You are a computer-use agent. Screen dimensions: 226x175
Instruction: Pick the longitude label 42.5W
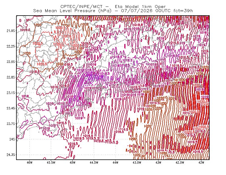tap(180, 163)
